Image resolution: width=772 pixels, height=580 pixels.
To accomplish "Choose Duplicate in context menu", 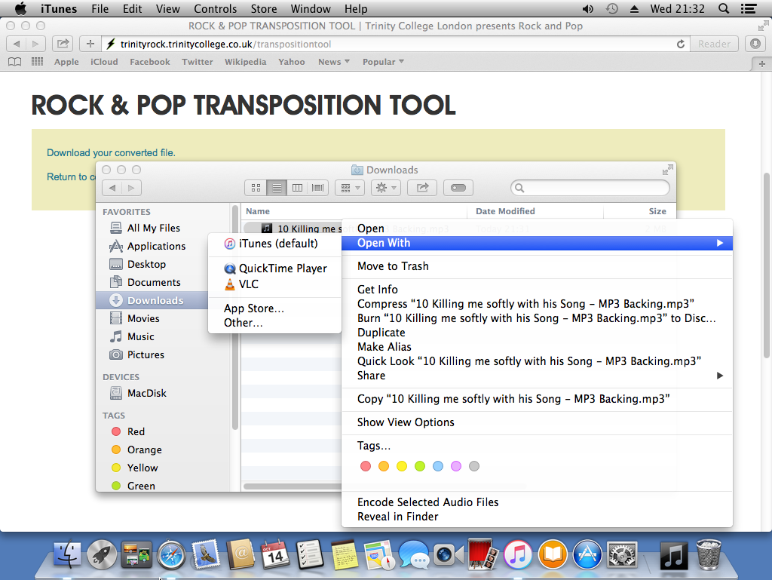I will point(537,333).
